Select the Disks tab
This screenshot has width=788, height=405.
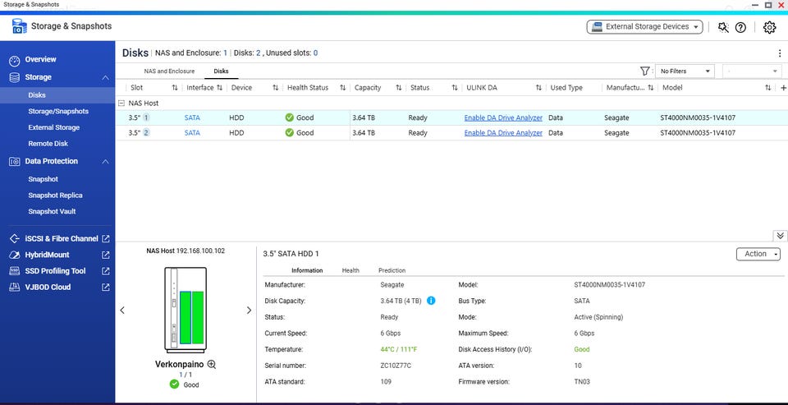[x=221, y=71]
